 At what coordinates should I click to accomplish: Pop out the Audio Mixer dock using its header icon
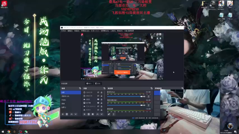(x=151, y=88)
